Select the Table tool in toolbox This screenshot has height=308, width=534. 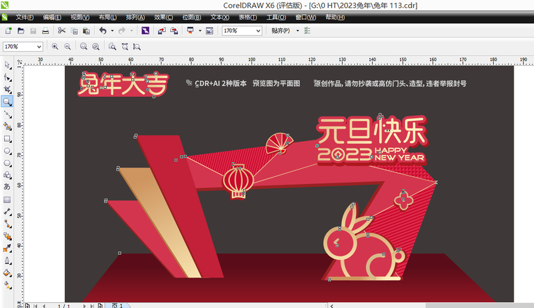pos(7,199)
